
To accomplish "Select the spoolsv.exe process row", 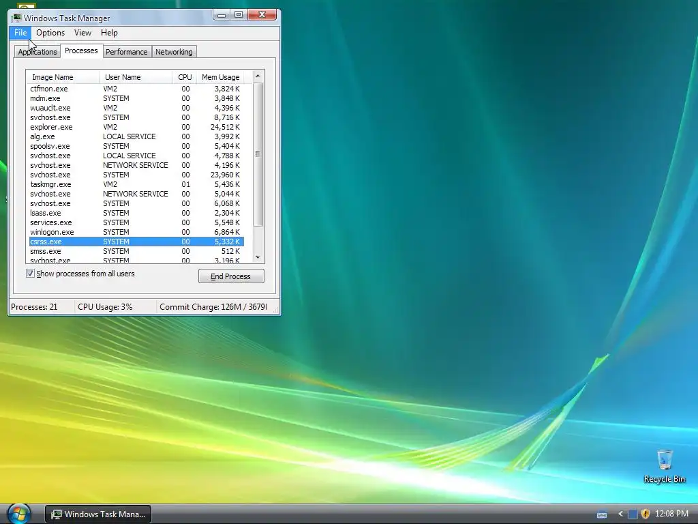I will [x=136, y=146].
